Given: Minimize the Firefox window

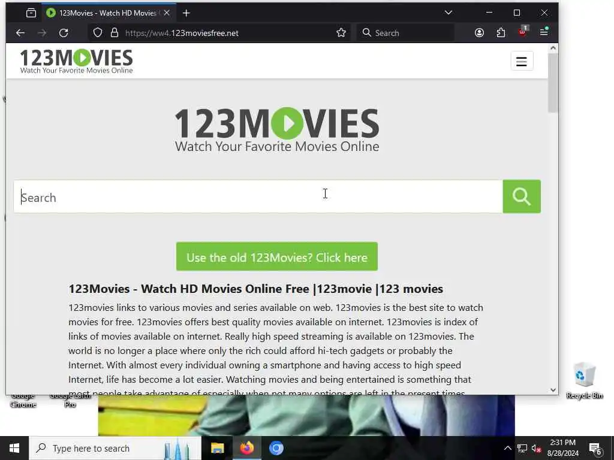Looking at the screenshot, I should tap(489, 13).
